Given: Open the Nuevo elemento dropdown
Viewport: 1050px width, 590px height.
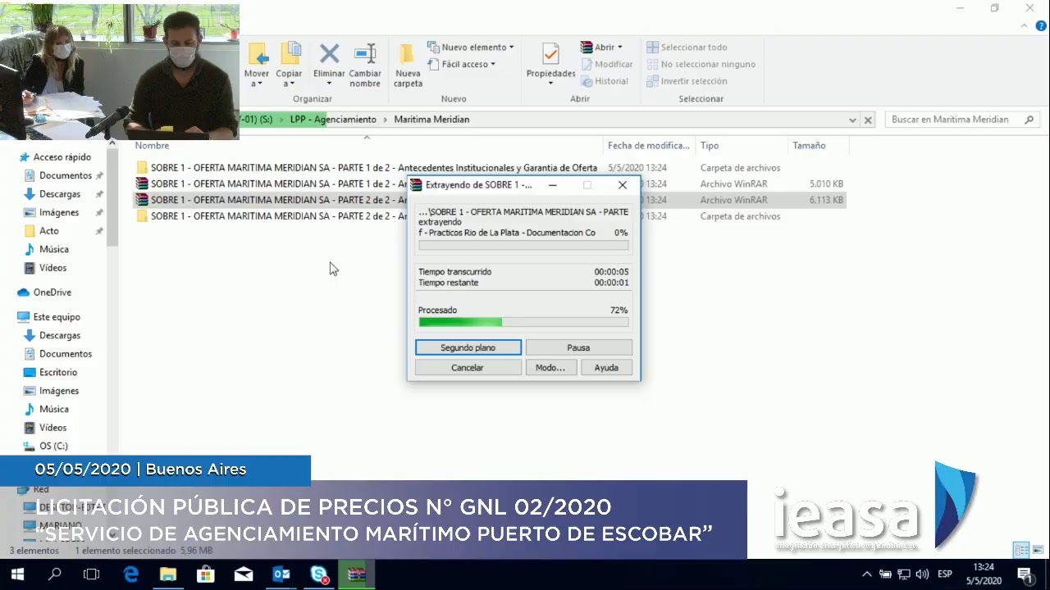Looking at the screenshot, I should [471, 47].
